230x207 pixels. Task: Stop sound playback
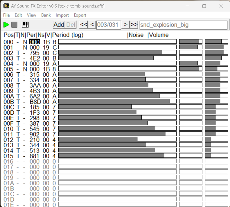point(15,25)
